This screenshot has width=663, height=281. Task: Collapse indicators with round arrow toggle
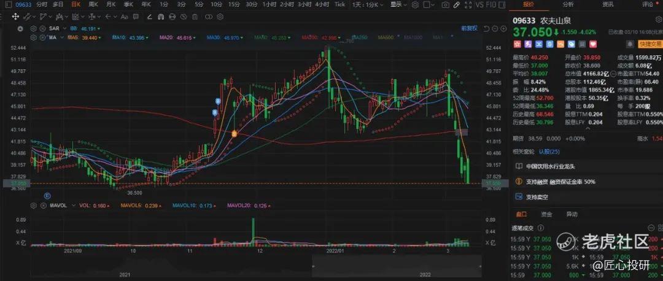(20, 28)
